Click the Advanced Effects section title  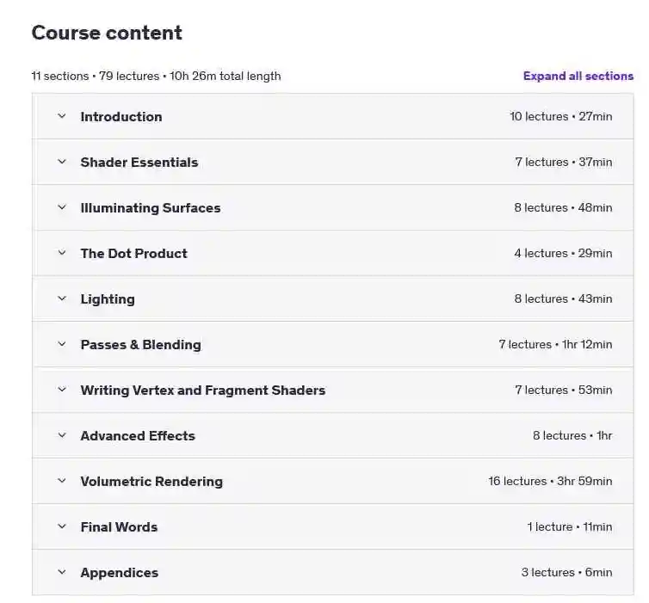[x=138, y=436]
